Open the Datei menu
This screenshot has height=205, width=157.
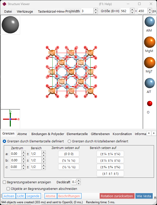[x=8, y=12]
